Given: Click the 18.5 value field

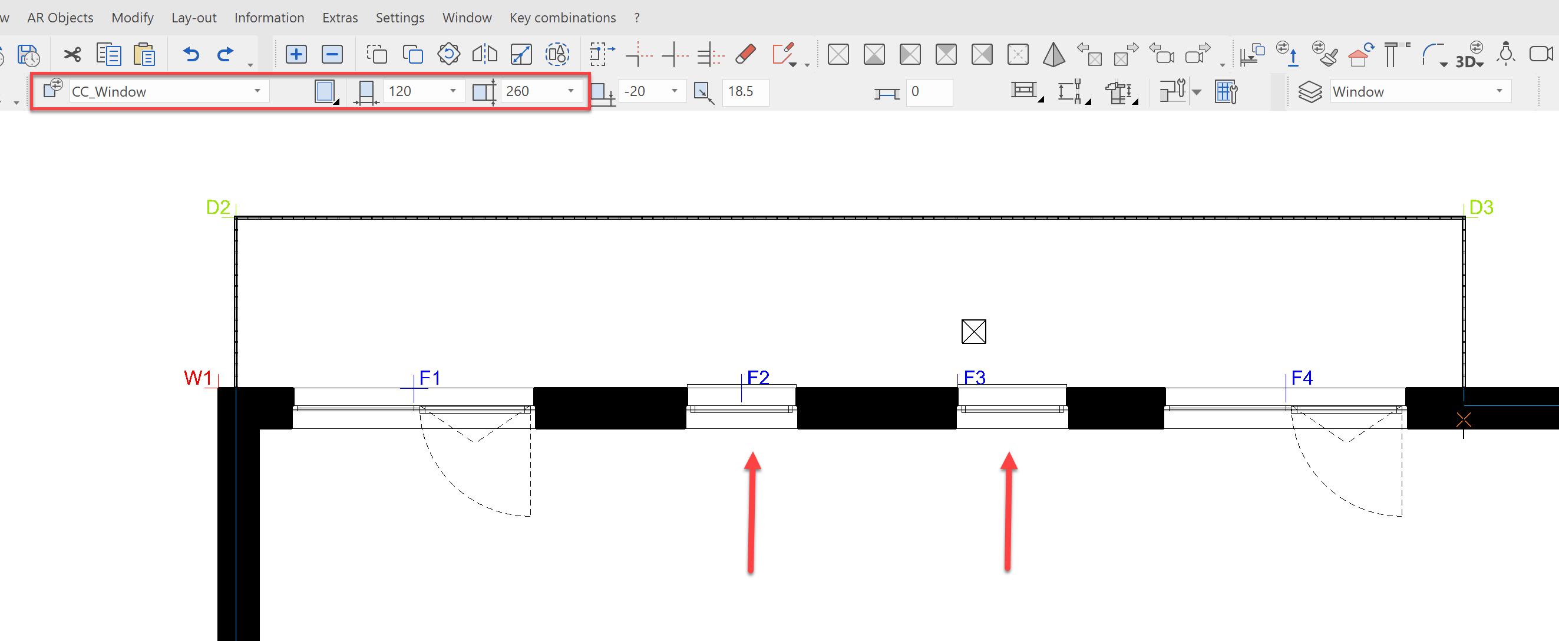Looking at the screenshot, I should (x=745, y=91).
